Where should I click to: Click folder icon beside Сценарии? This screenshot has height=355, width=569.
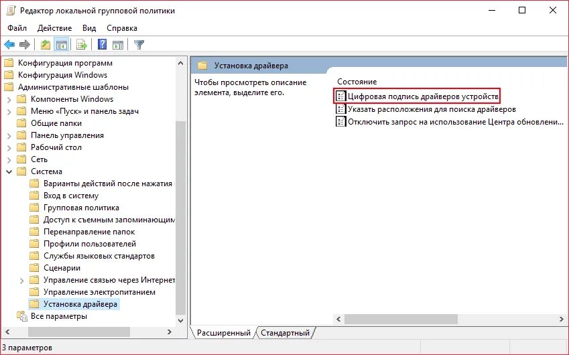click(x=34, y=268)
